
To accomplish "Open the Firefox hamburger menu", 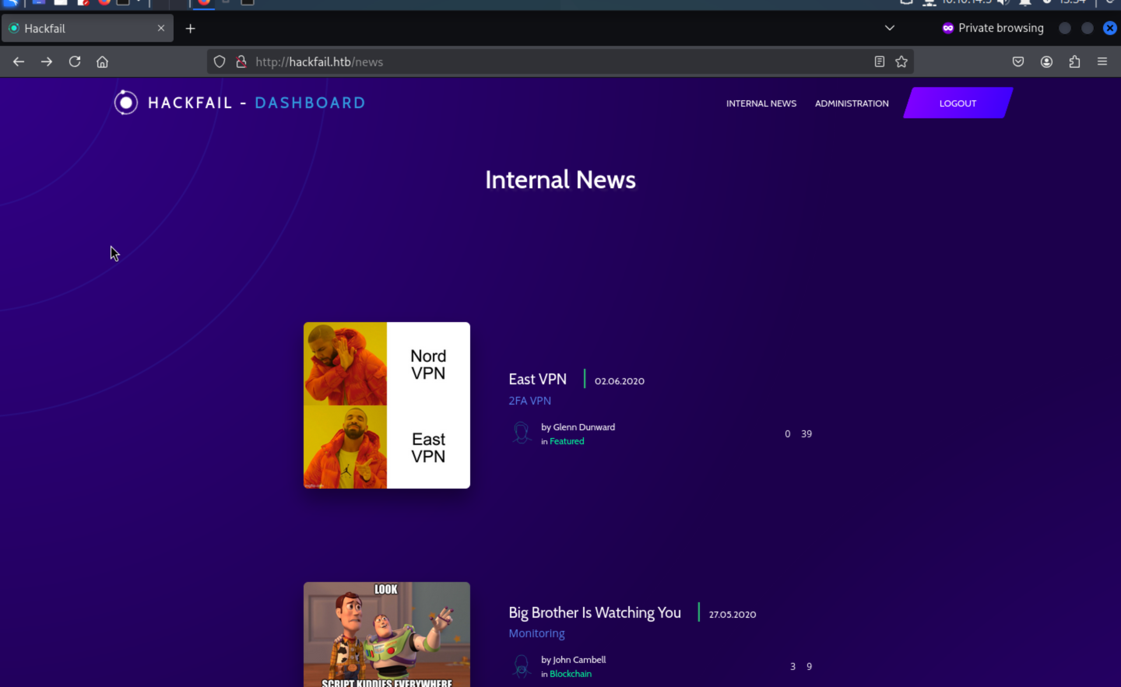I will pyautogui.click(x=1102, y=62).
